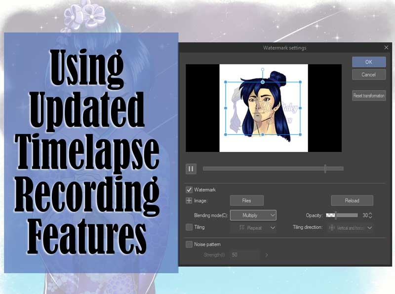Confirm settings with the OK button
Image resolution: width=395 pixels, height=294 pixels.
point(369,62)
